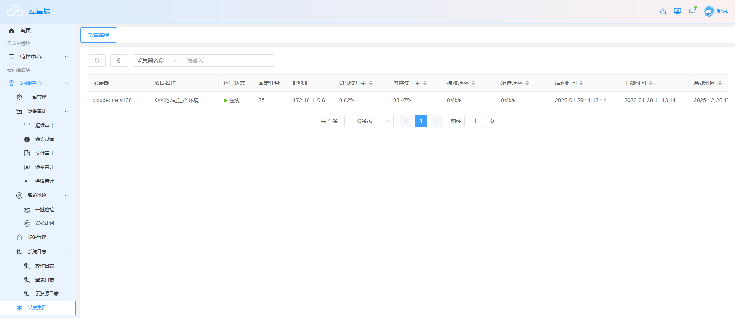Sort by 发送速率 column arrows

(527, 83)
